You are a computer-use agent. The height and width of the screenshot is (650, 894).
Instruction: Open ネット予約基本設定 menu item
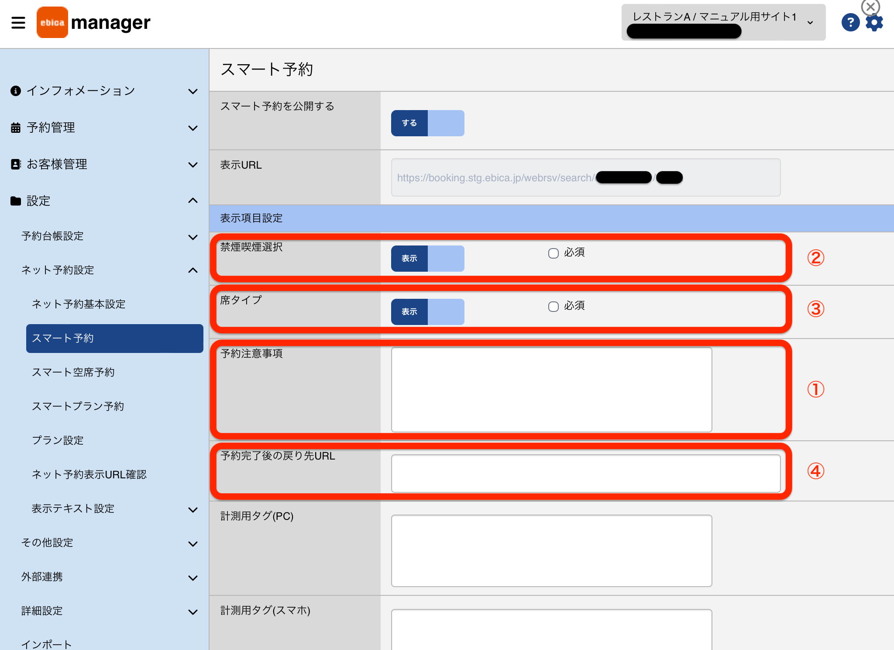coord(79,304)
